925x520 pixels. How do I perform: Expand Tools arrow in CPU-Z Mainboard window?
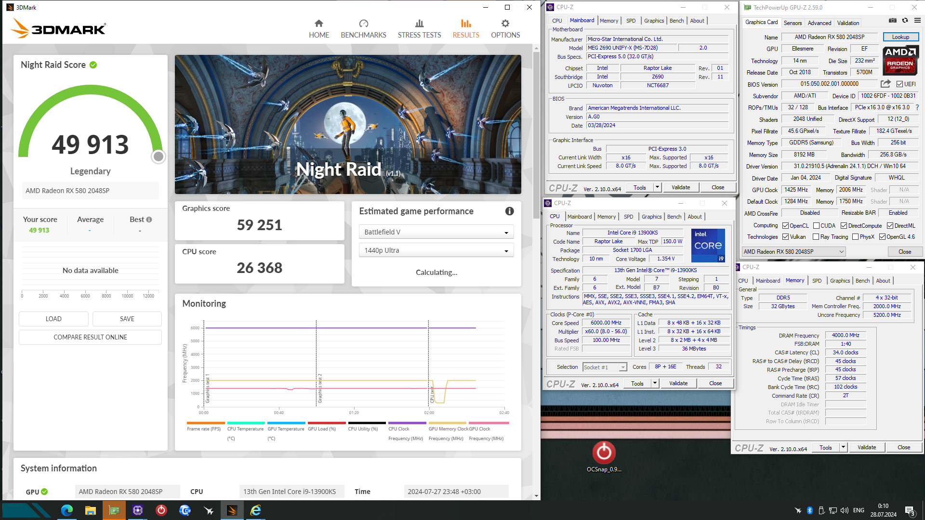pos(657,187)
